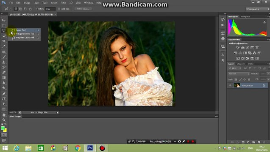This screenshot has height=152, width=270.
Task: Add a Vibrance adjustment
Action: point(257,48)
